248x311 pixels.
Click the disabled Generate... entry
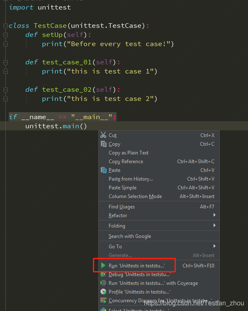[159, 255]
